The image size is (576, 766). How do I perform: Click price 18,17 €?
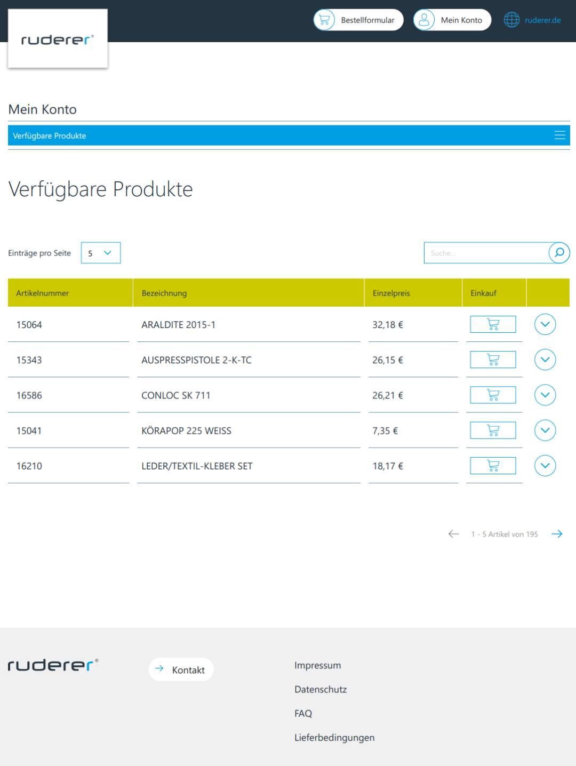[x=388, y=466]
